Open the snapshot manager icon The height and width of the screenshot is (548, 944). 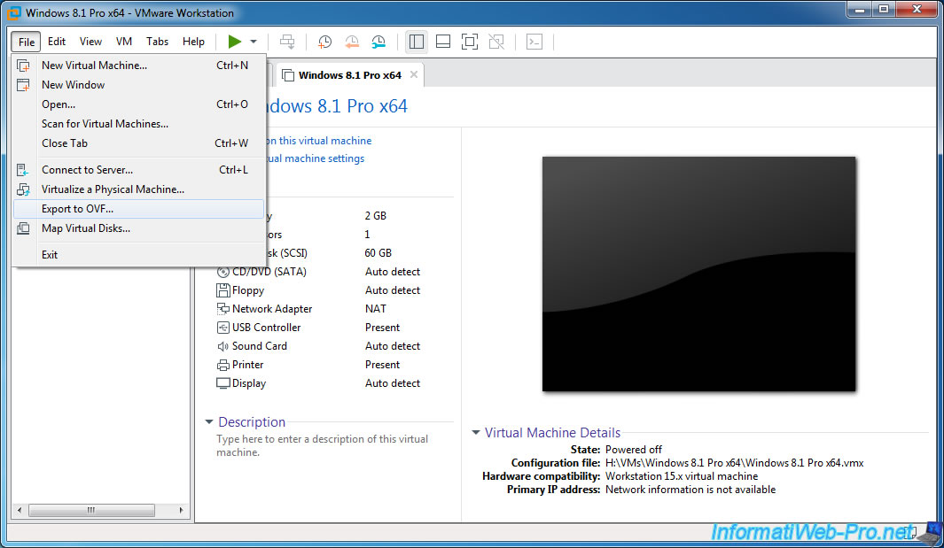(x=378, y=42)
